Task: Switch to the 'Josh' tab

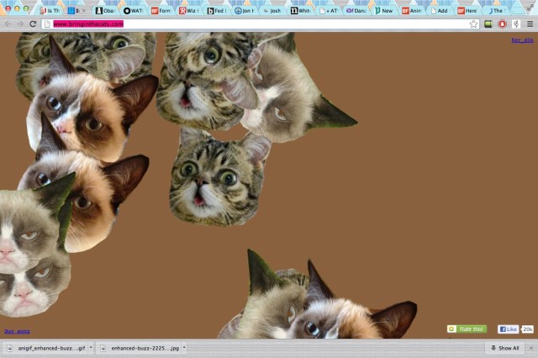Action: (272, 11)
